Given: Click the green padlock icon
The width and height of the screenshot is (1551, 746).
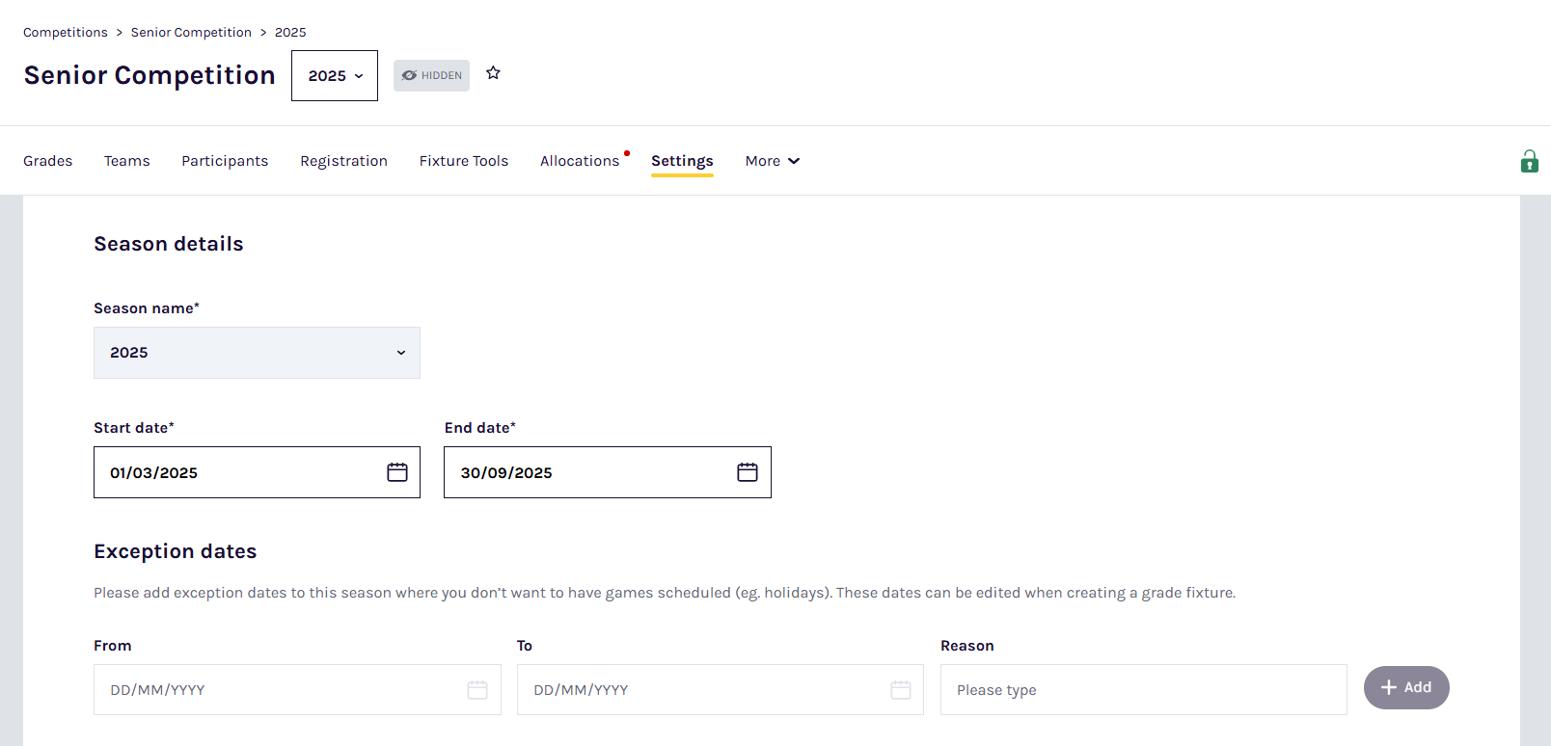Looking at the screenshot, I should point(1529,161).
